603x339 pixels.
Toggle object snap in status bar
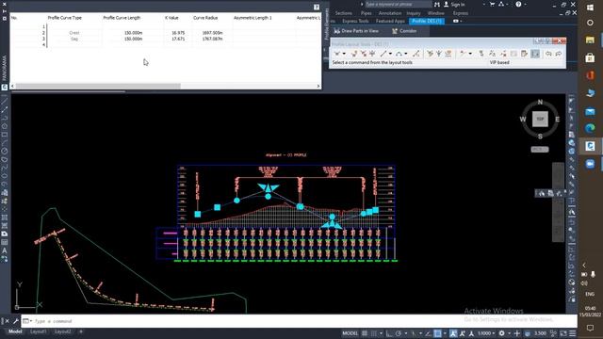(437, 333)
